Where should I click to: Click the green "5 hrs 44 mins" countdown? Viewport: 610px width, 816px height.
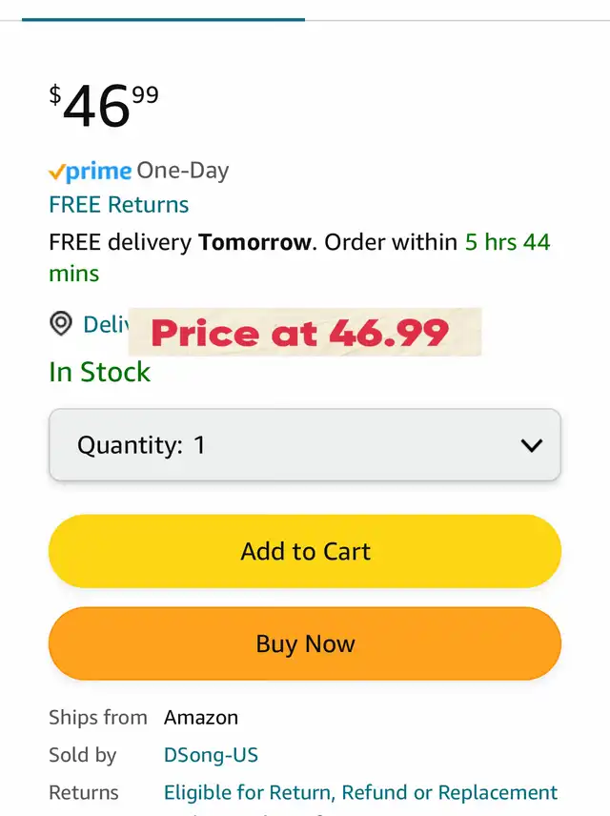point(506,242)
